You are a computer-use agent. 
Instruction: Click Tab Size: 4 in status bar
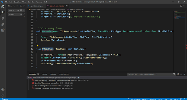coord(153,99)
